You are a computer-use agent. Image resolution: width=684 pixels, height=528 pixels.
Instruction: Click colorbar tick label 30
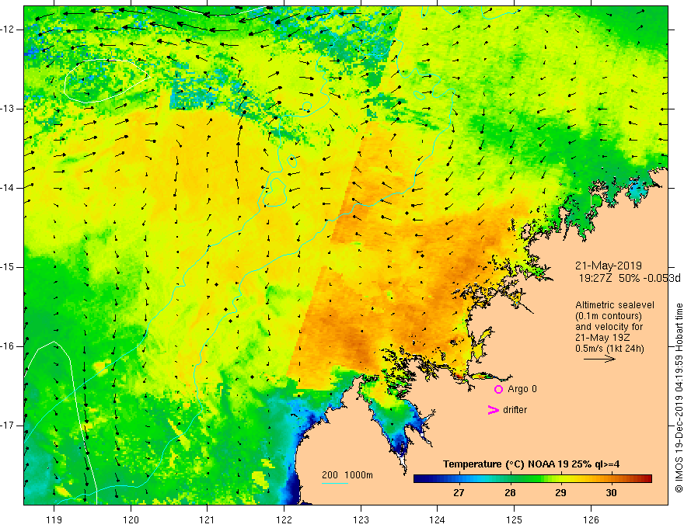click(x=611, y=493)
